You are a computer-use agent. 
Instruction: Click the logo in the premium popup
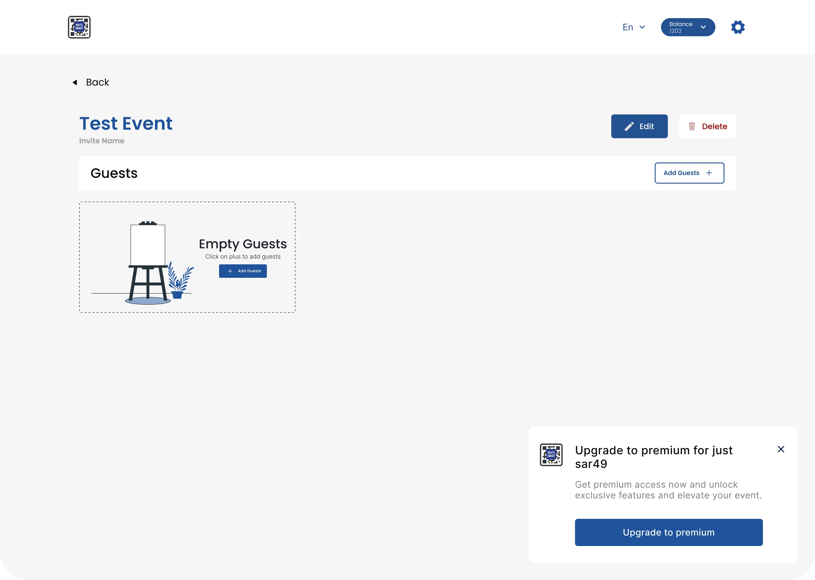(x=551, y=455)
